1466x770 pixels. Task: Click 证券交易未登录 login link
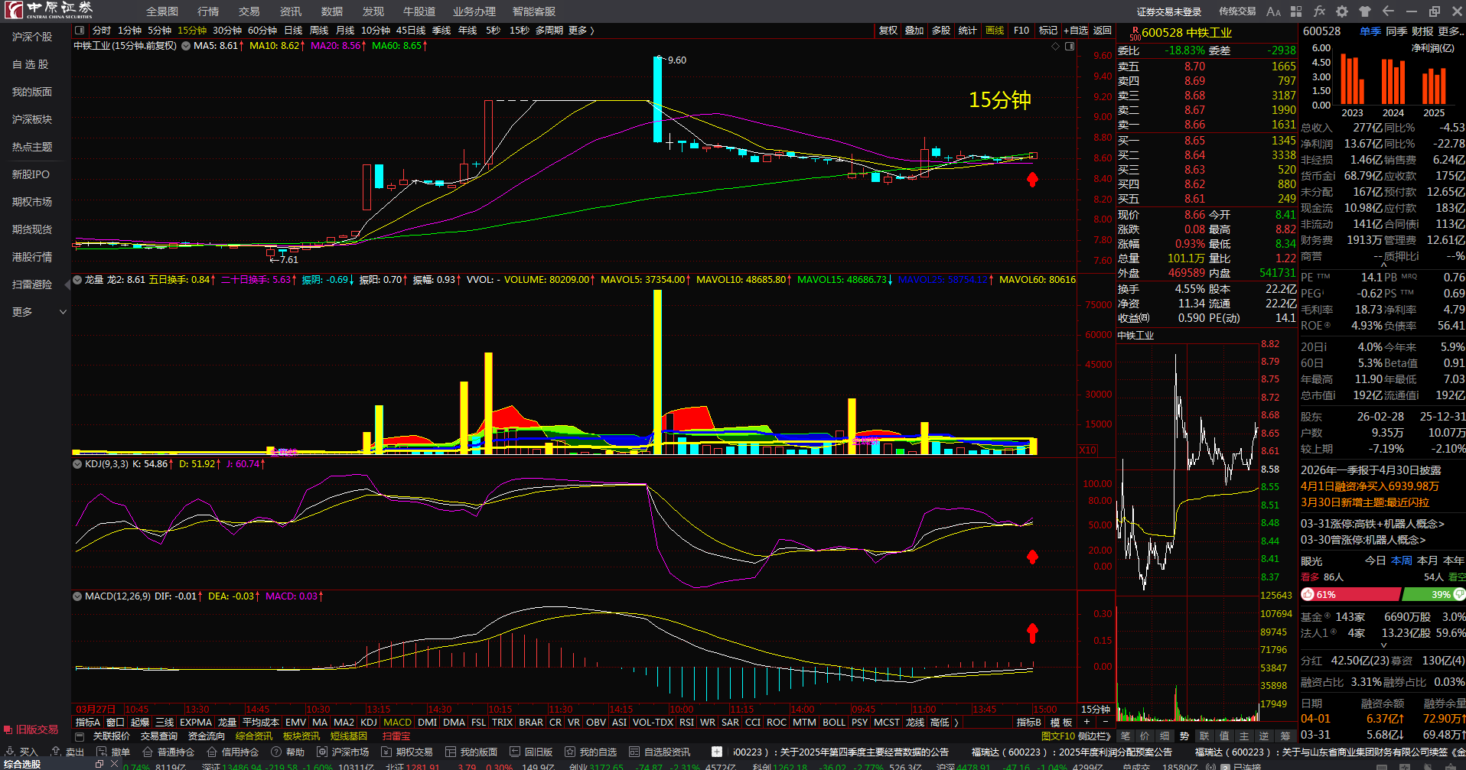pyautogui.click(x=1169, y=11)
